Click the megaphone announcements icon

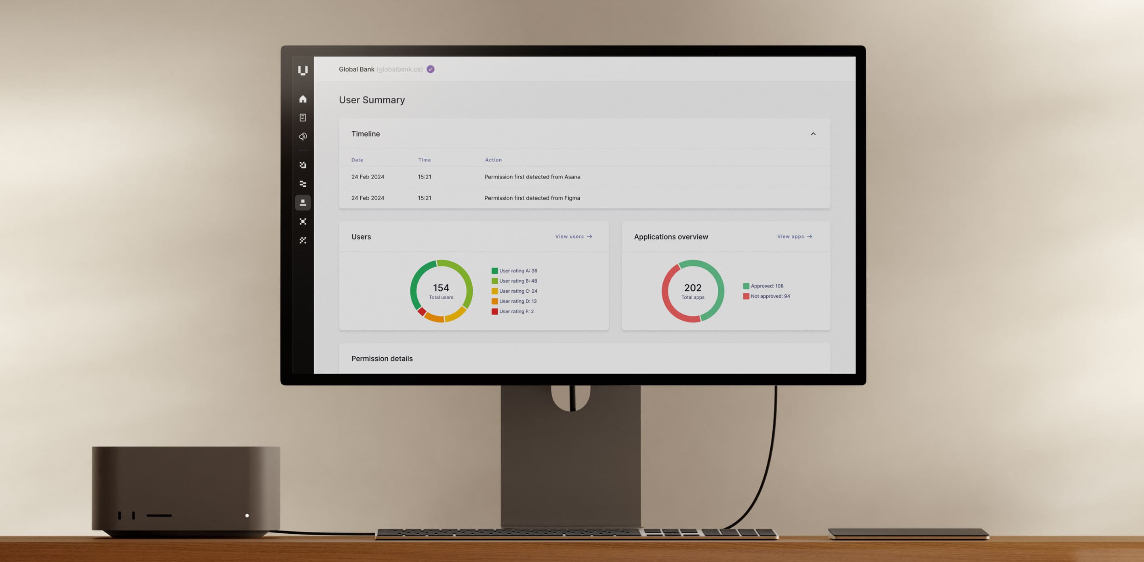[x=303, y=136]
